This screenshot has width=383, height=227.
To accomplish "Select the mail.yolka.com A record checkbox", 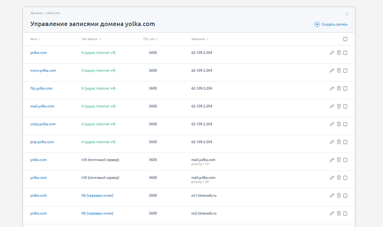I will (345, 106).
